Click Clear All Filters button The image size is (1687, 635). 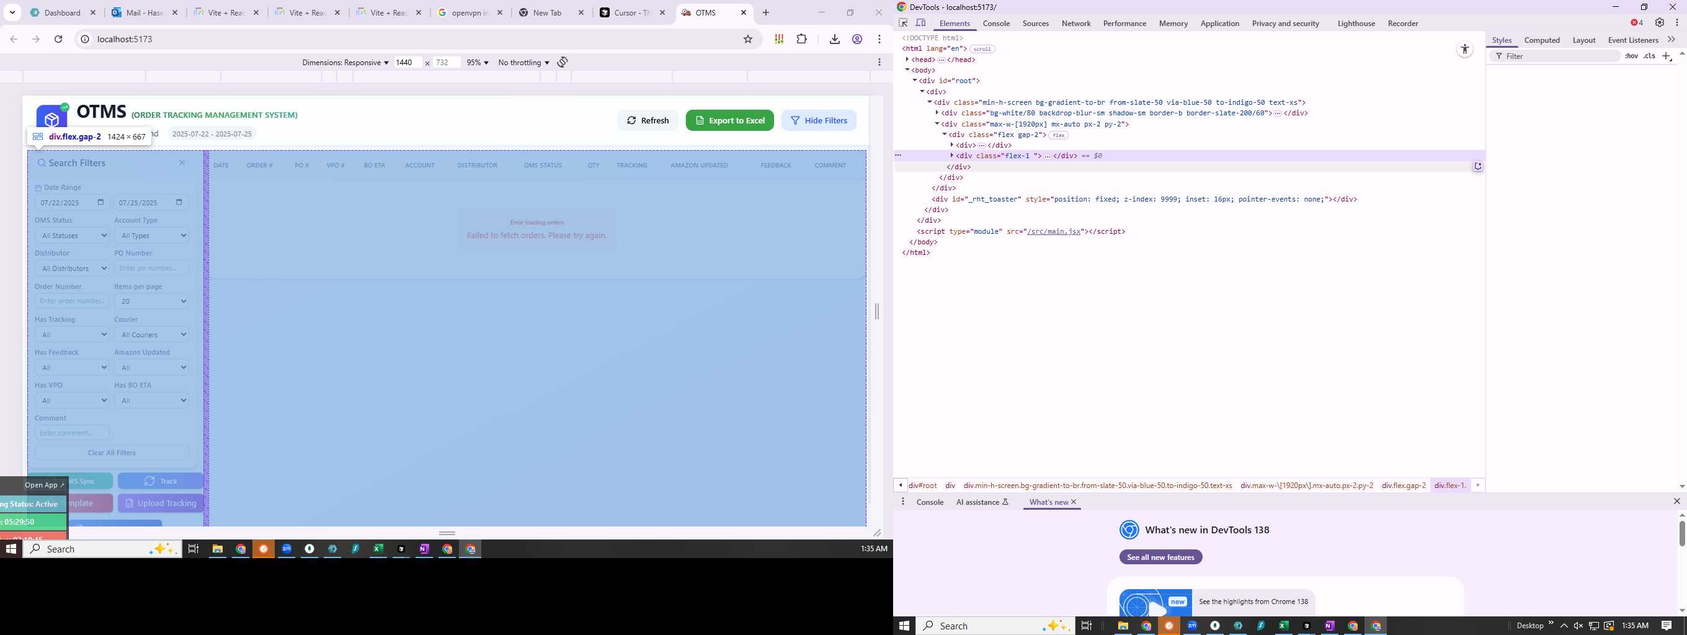[x=112, y=452]
